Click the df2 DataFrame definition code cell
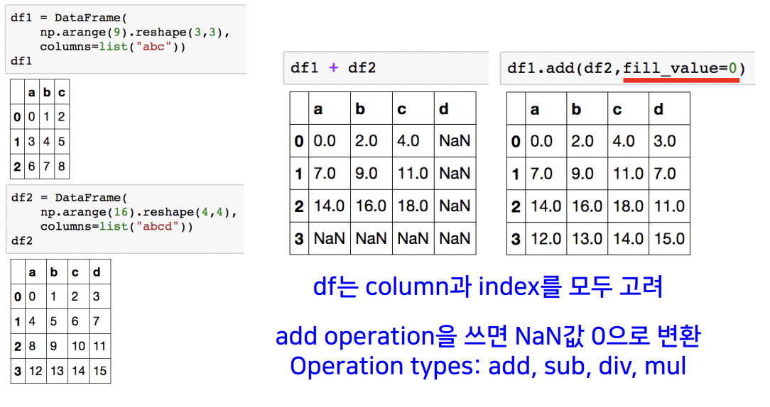The width and height of the screenshot is (770, 407). pos(126,219)
